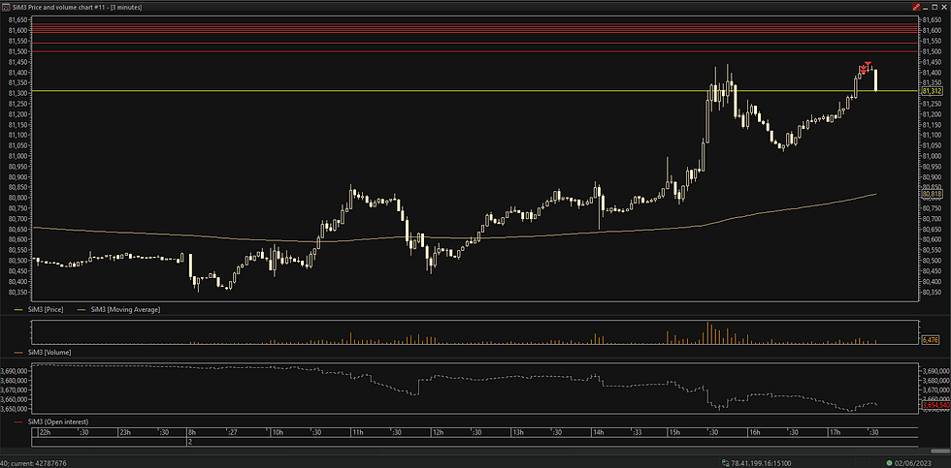
Task: Maximize the SiM3 chart window
Action: tap(935, 6)
